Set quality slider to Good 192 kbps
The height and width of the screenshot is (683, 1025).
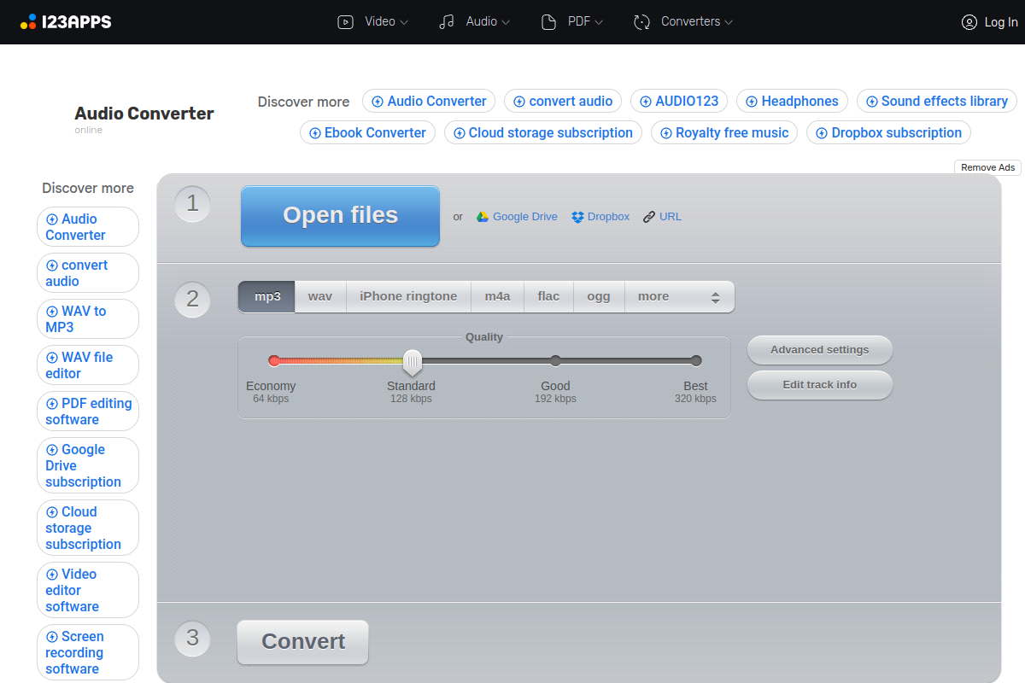click(x=555, y=360)
